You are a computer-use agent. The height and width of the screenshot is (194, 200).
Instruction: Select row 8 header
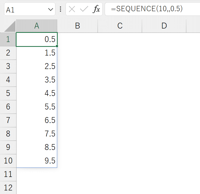(x=8, y=134)
